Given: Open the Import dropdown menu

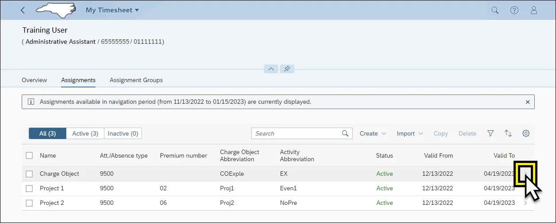Looking at the screenshot, I should [410, 133].
